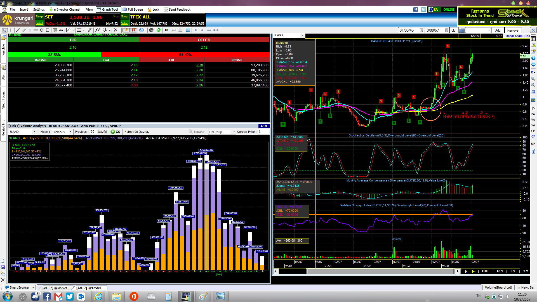The image size is (537, 302).
Task: Select the 5 Y time range
Action: 513,271
